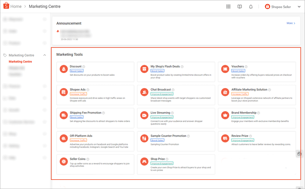Open the envelope feedback tab on right edge
The image size is (305, 189).
click(x=299, y=153)
